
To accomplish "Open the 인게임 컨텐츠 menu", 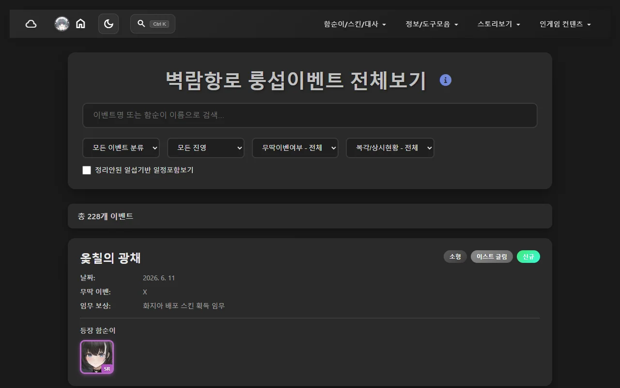I will pyautogui.click(x=565, y=24).
